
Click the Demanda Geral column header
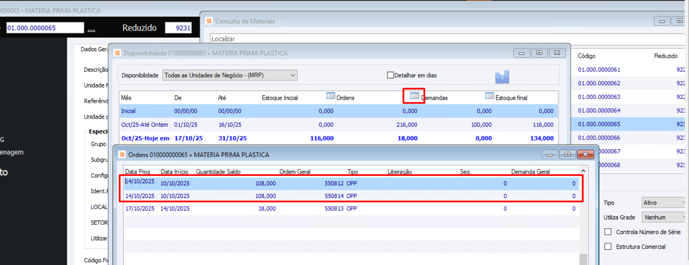coord(531,171)
